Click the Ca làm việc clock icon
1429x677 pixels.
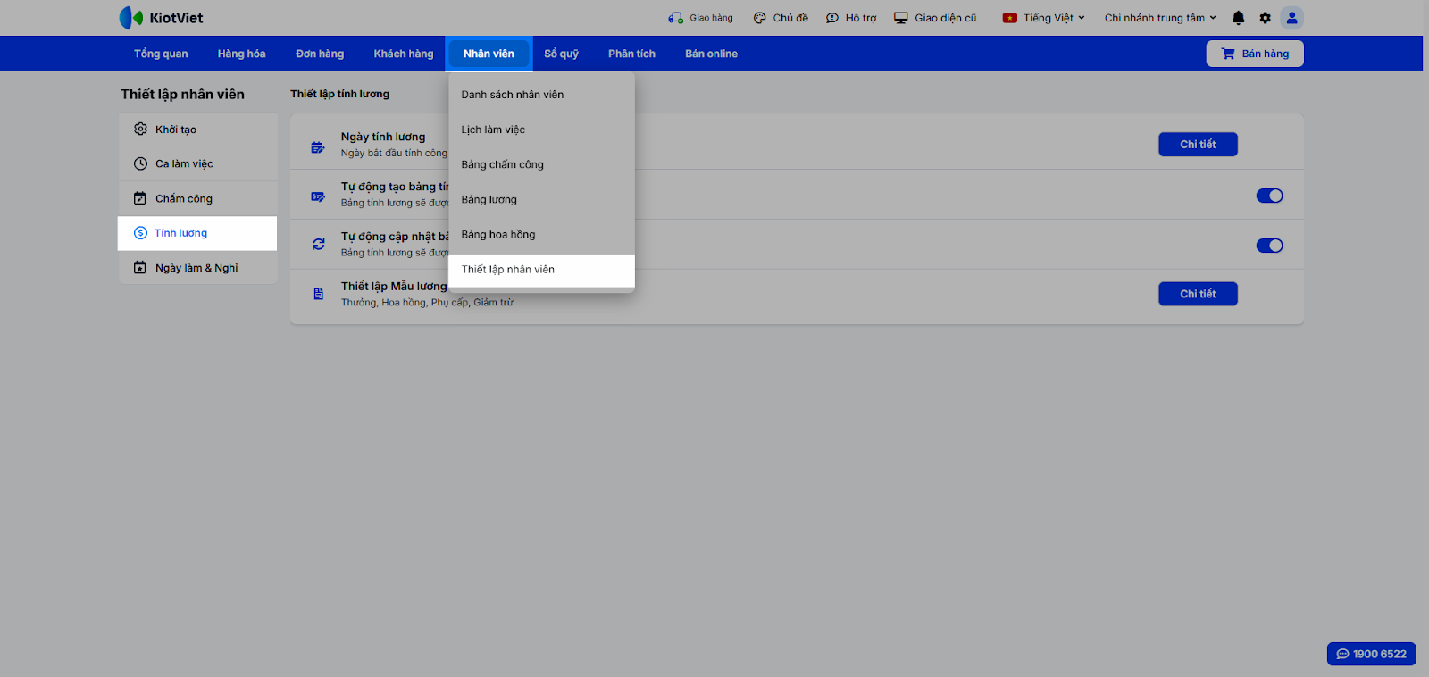tap(140, 163)
